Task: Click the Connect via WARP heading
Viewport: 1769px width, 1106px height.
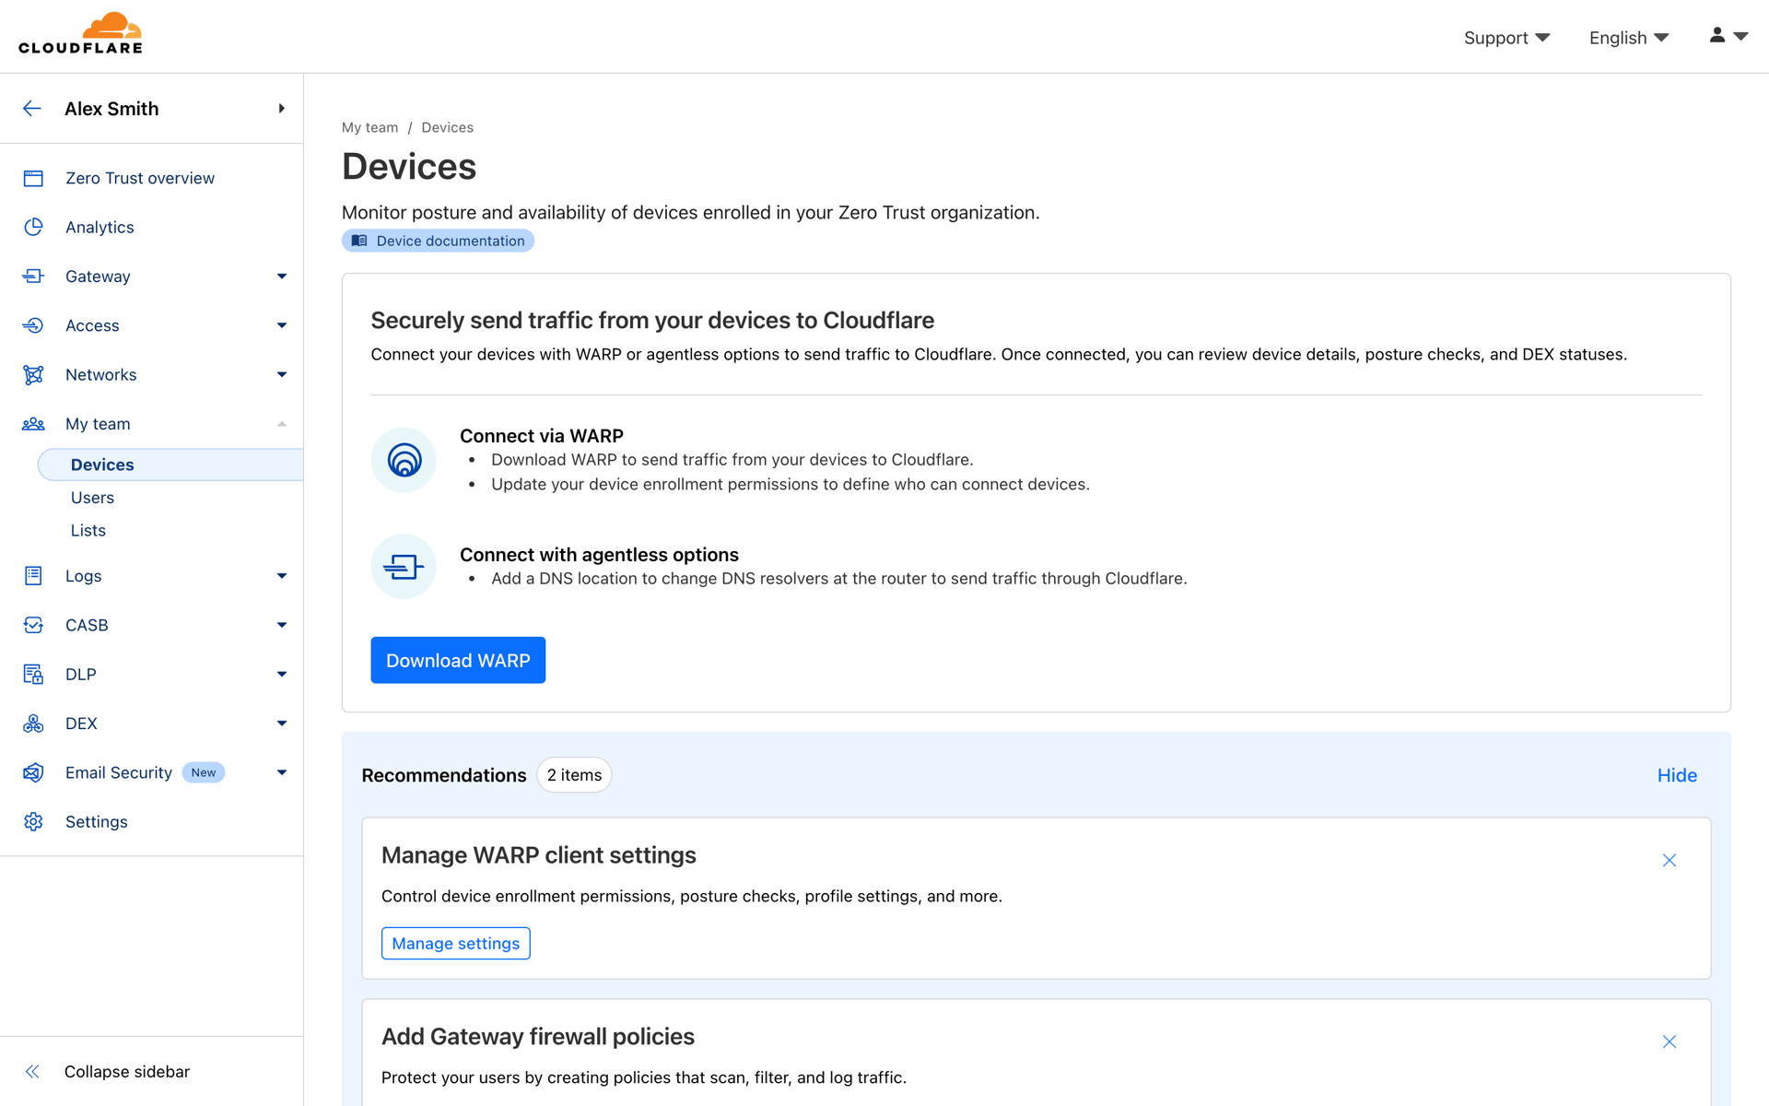Action: pyautogui.click(x=542, y=436)
